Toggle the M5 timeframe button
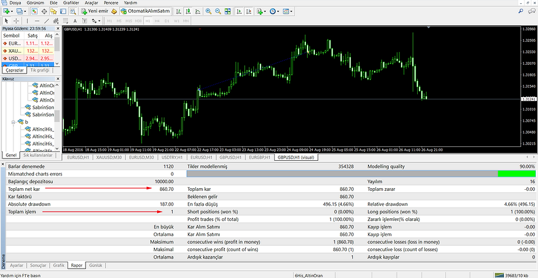 point(119,21)
